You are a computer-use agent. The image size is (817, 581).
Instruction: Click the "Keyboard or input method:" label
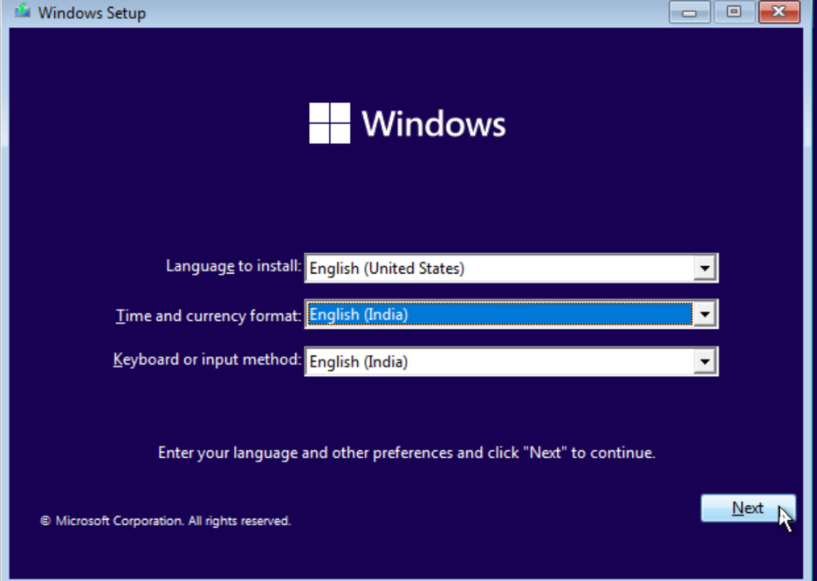(208, 359)
